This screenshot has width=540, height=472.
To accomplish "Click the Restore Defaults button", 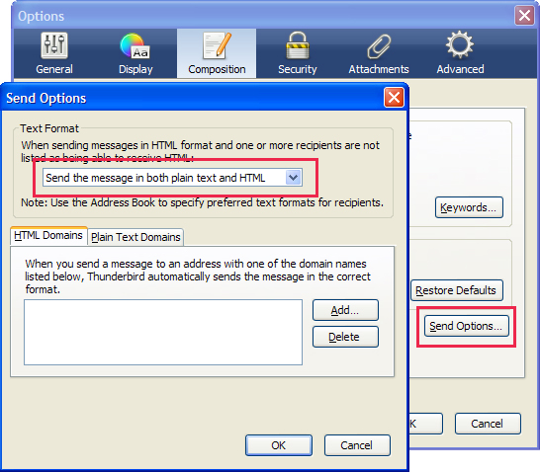I will [456, 290].
